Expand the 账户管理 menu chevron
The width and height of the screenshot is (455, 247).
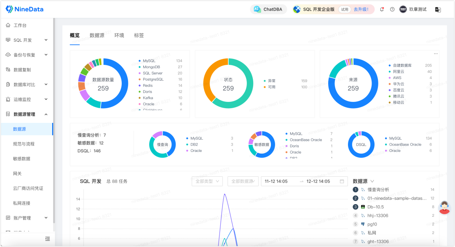coord(46,218)
